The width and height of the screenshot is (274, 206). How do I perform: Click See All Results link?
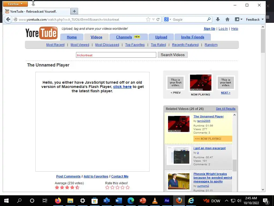click(226, 109)
